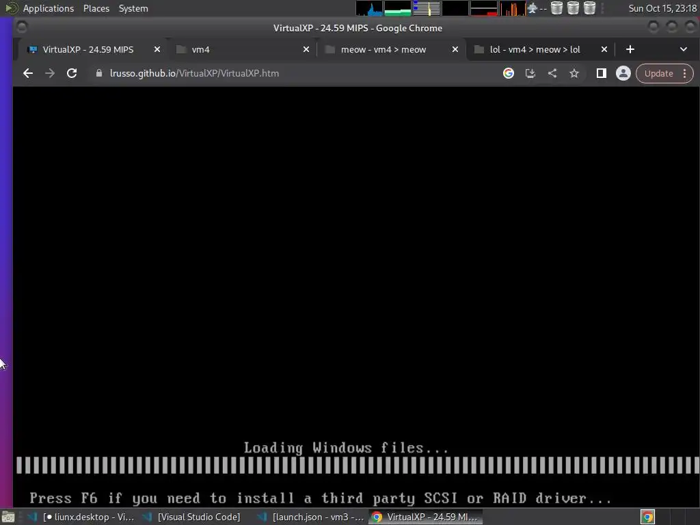Image resolution: width=700 pixels, height=525 pixels.
Task: Click the weather applet icon in the panel
Action: coord(532,8)
